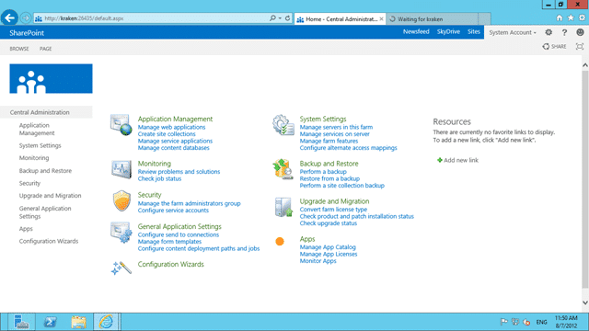The width and height of the screenshot is (589, 331).
Task: Open Check job status link
Action: click(x=159, y=178)
